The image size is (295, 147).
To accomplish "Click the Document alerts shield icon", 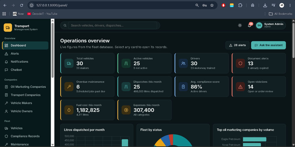I will tap(240, 64).
